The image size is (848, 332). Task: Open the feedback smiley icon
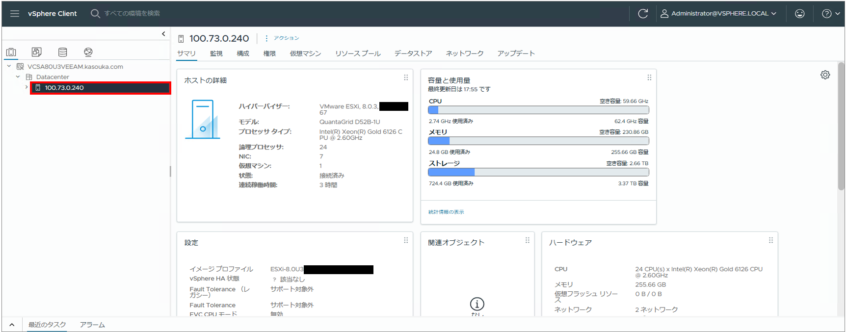tap(800, 14)
